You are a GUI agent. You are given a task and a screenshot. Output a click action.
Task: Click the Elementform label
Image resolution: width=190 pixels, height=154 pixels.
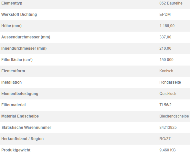click(13, 71)
